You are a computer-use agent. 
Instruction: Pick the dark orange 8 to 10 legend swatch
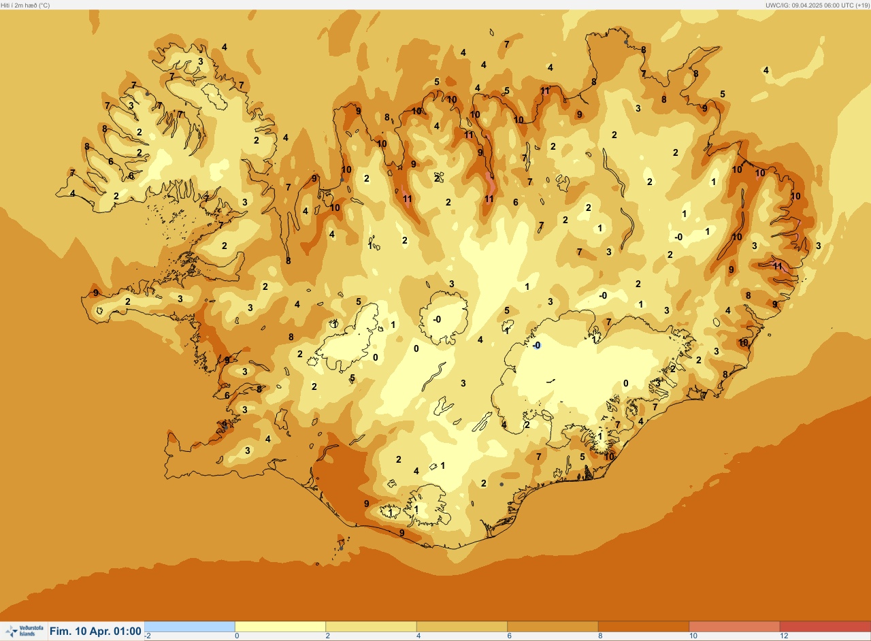point(644,626)
